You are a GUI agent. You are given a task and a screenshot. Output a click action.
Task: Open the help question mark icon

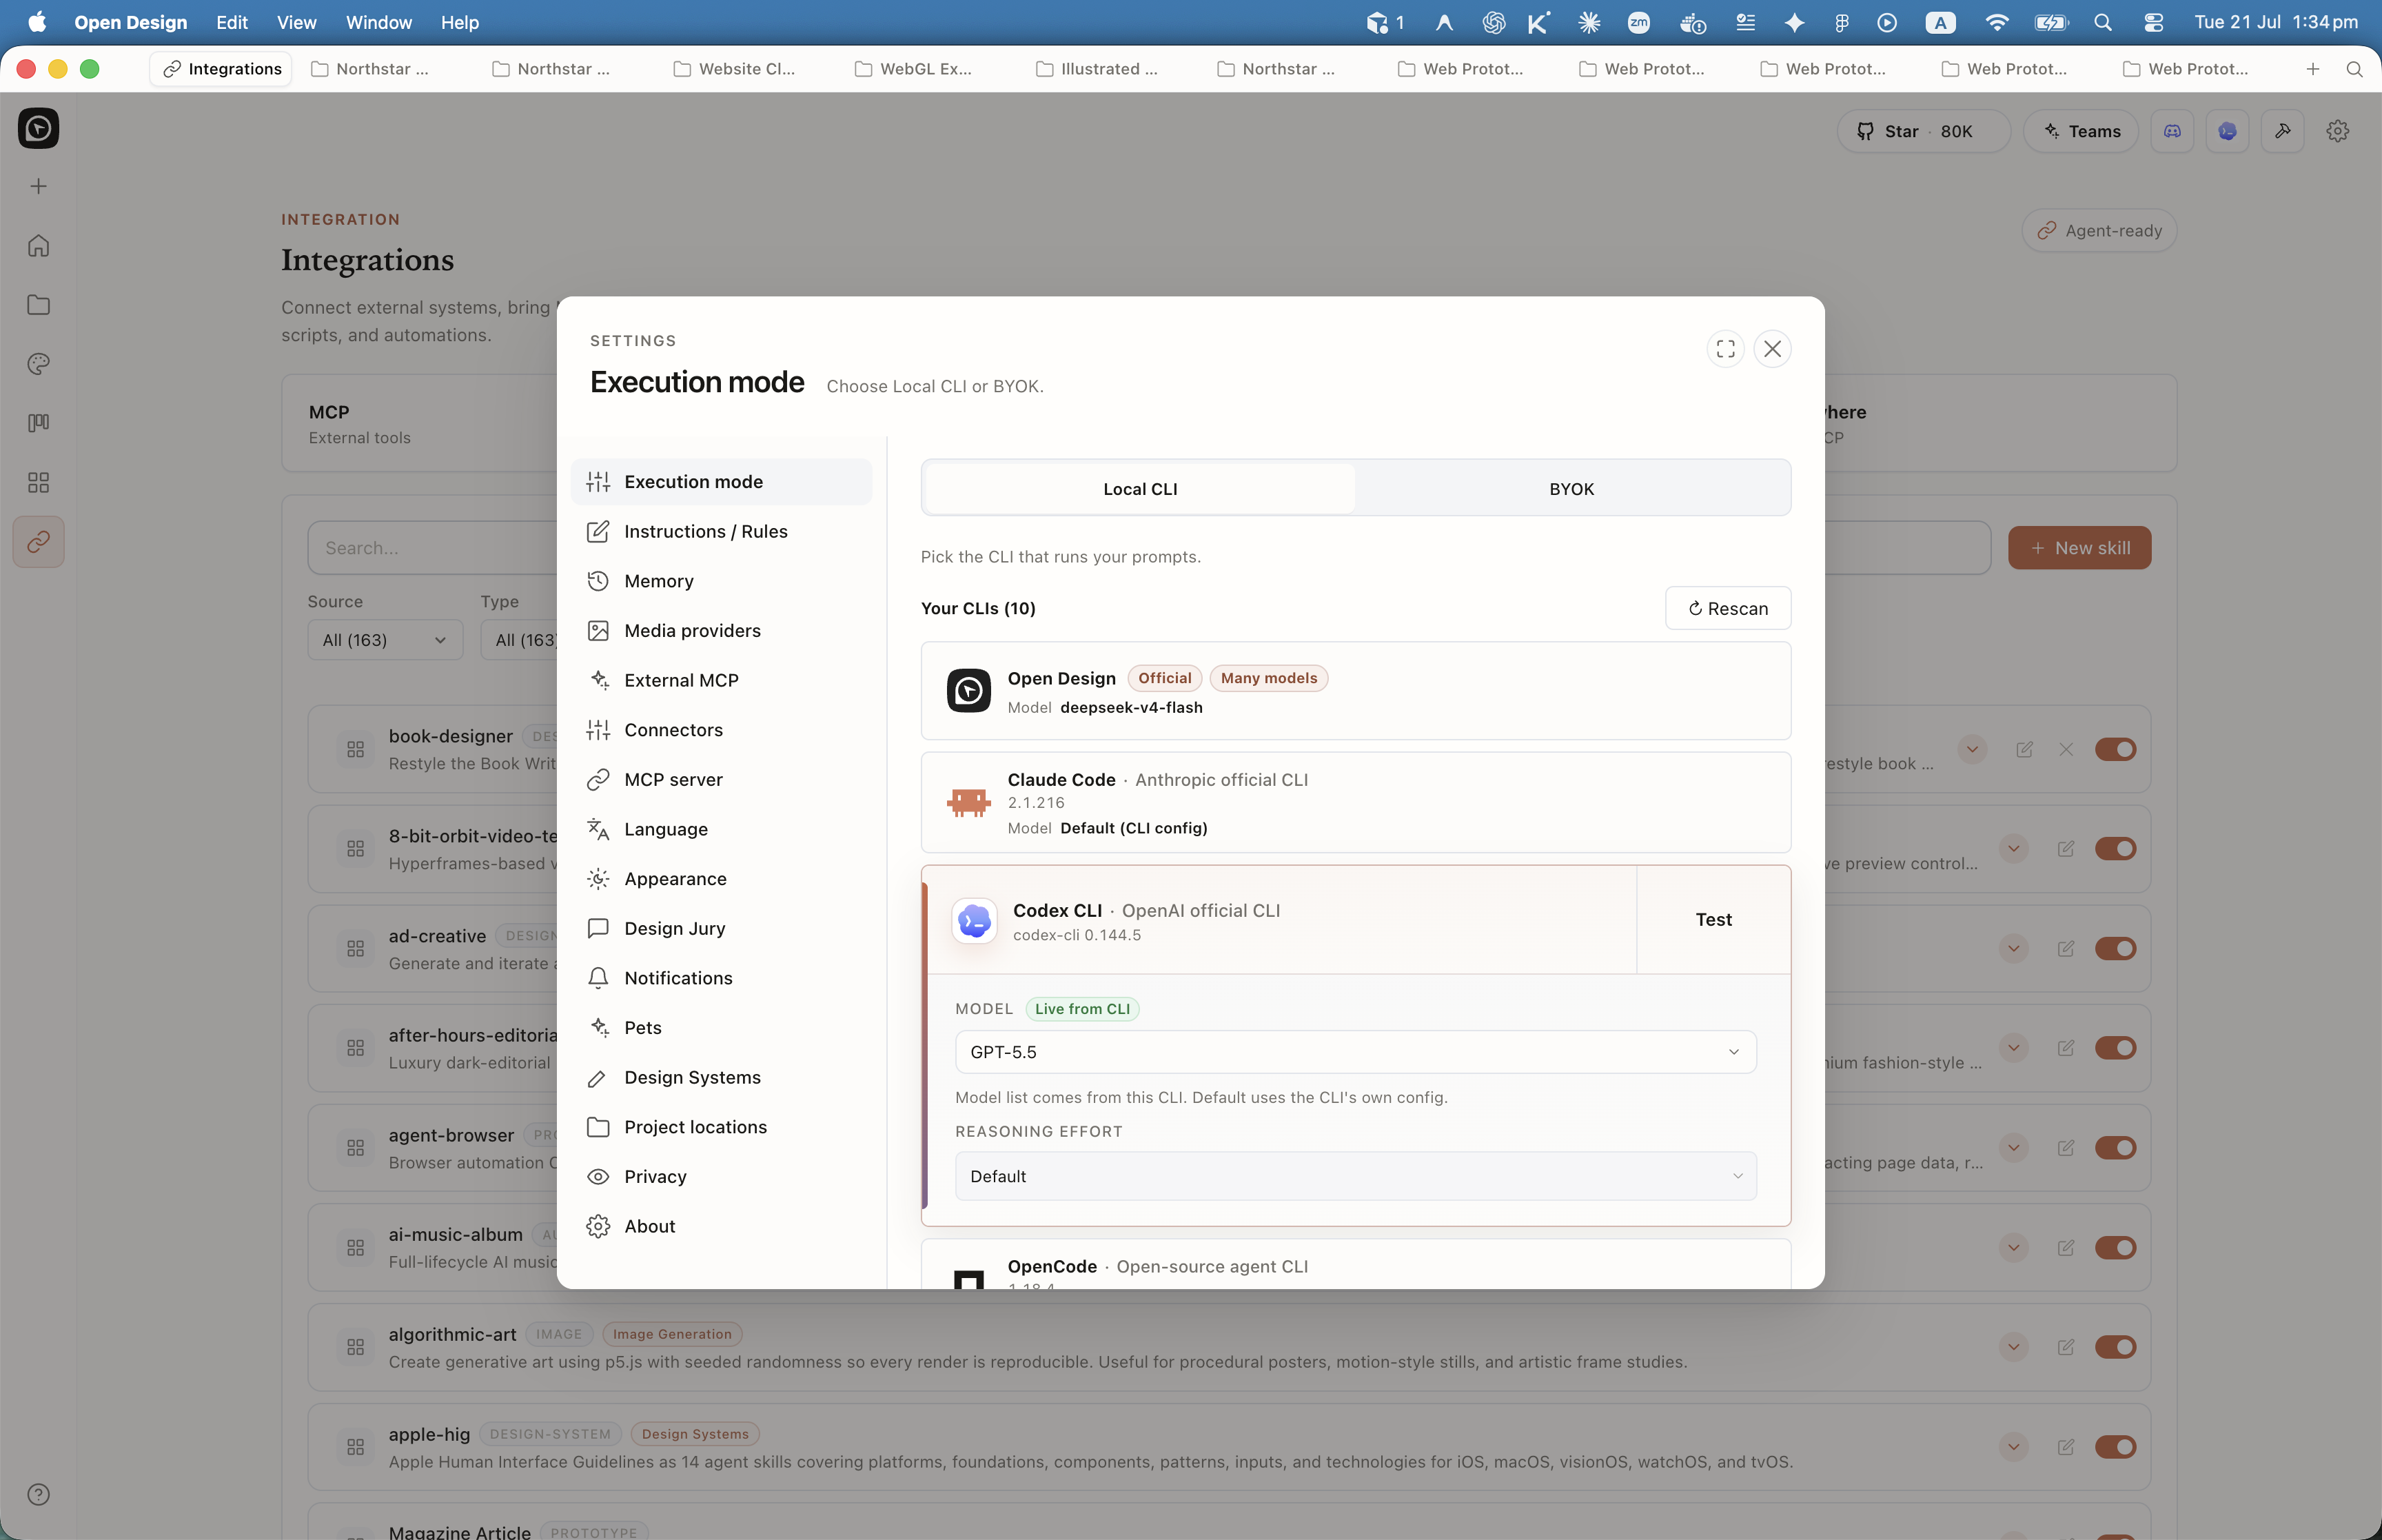point(38,1494)
